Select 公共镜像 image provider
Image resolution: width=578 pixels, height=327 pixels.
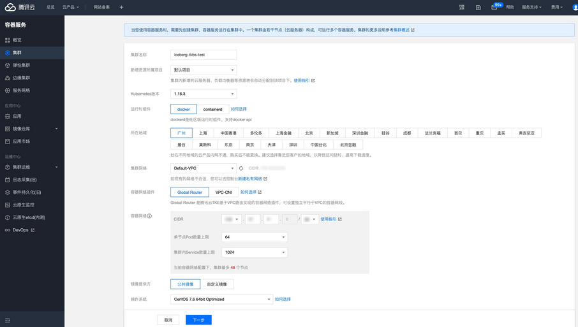[x=186, y=284]
